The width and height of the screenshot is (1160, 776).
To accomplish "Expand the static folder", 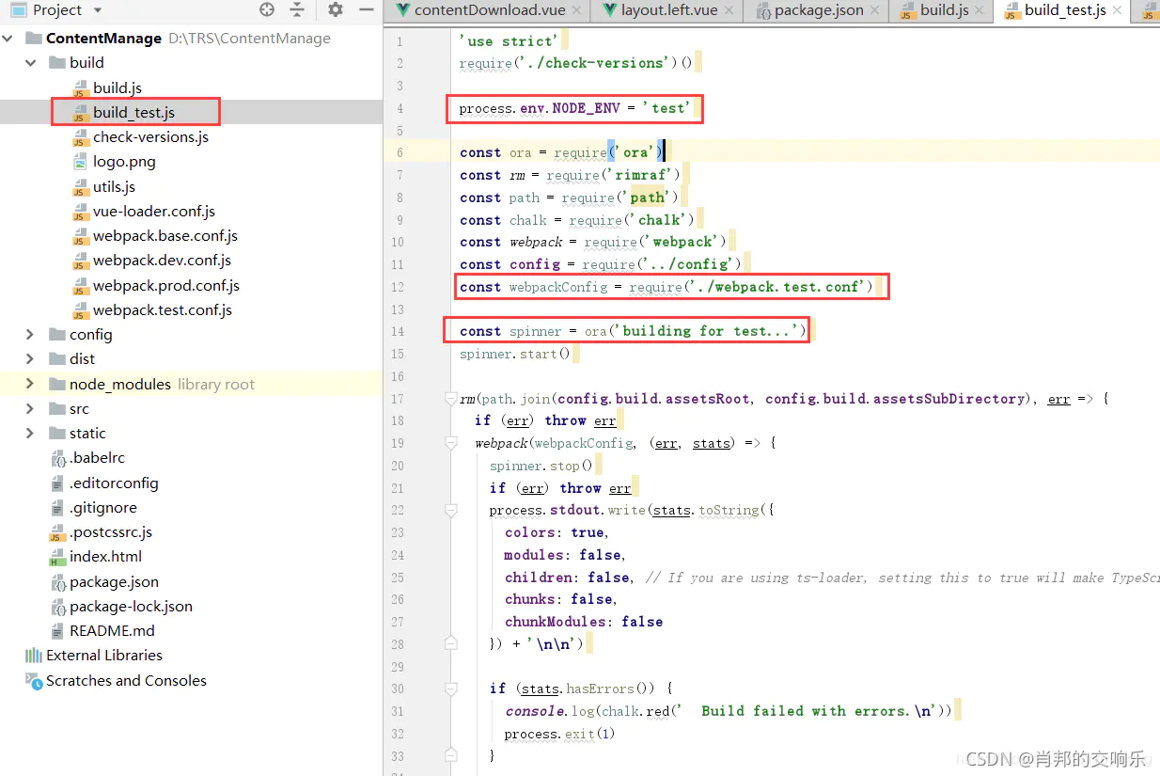I will point(31,434).
